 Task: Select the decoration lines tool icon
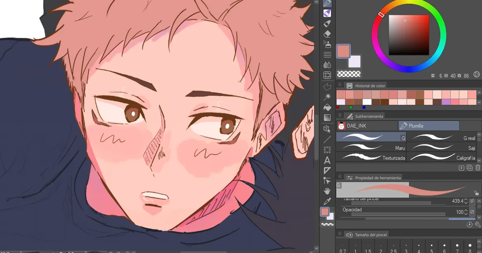(327, 55)
